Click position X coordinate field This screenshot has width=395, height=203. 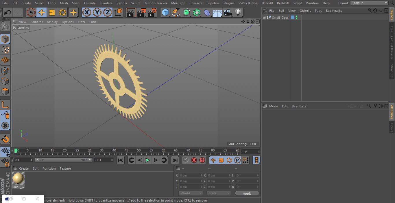pos(191,175)
